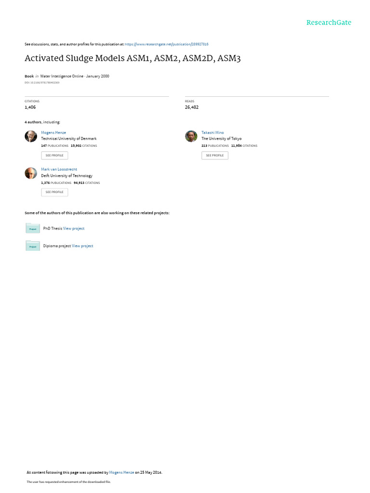The image size is (370, 493).
Task: Follow View project link for PhD Thesis
Action: click(x=74, y=229)
